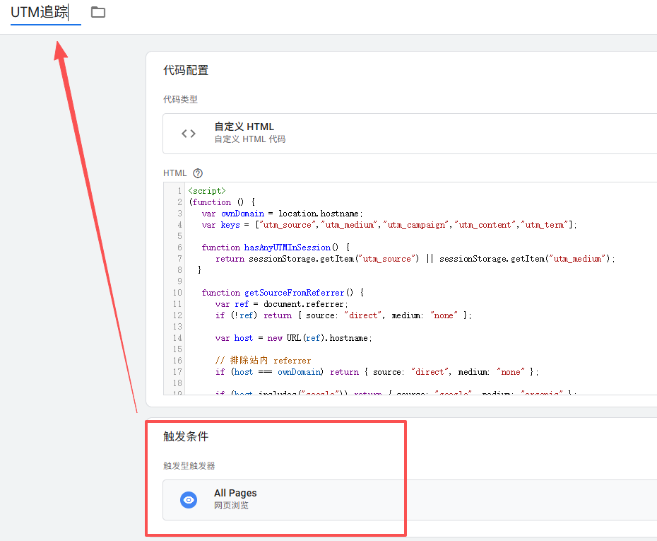Click hasAnyUTMInSession function name on line 6
This screenshot has width=657, height=541.
(288, 248)
